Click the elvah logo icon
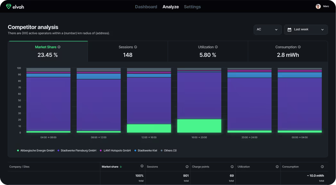This screenshot has height=185, width=336. click(x=9, y=6)
